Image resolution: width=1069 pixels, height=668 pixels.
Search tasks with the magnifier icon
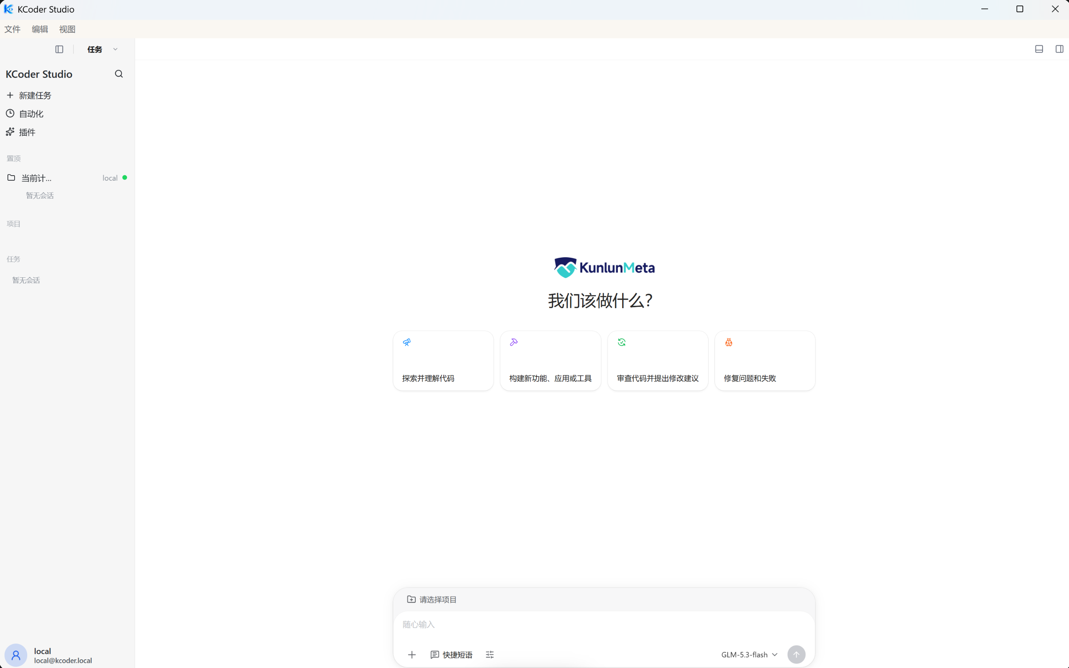119,74
